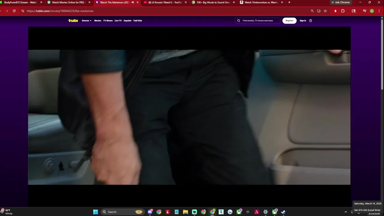The height and width of the screenshot is (216, 384).
Task: Open File Explorer from the taskbar
Action: (x=185, y=212)
